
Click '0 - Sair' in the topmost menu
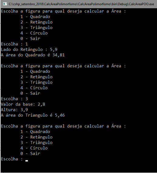pyautogui.click(x=30, y=39)
